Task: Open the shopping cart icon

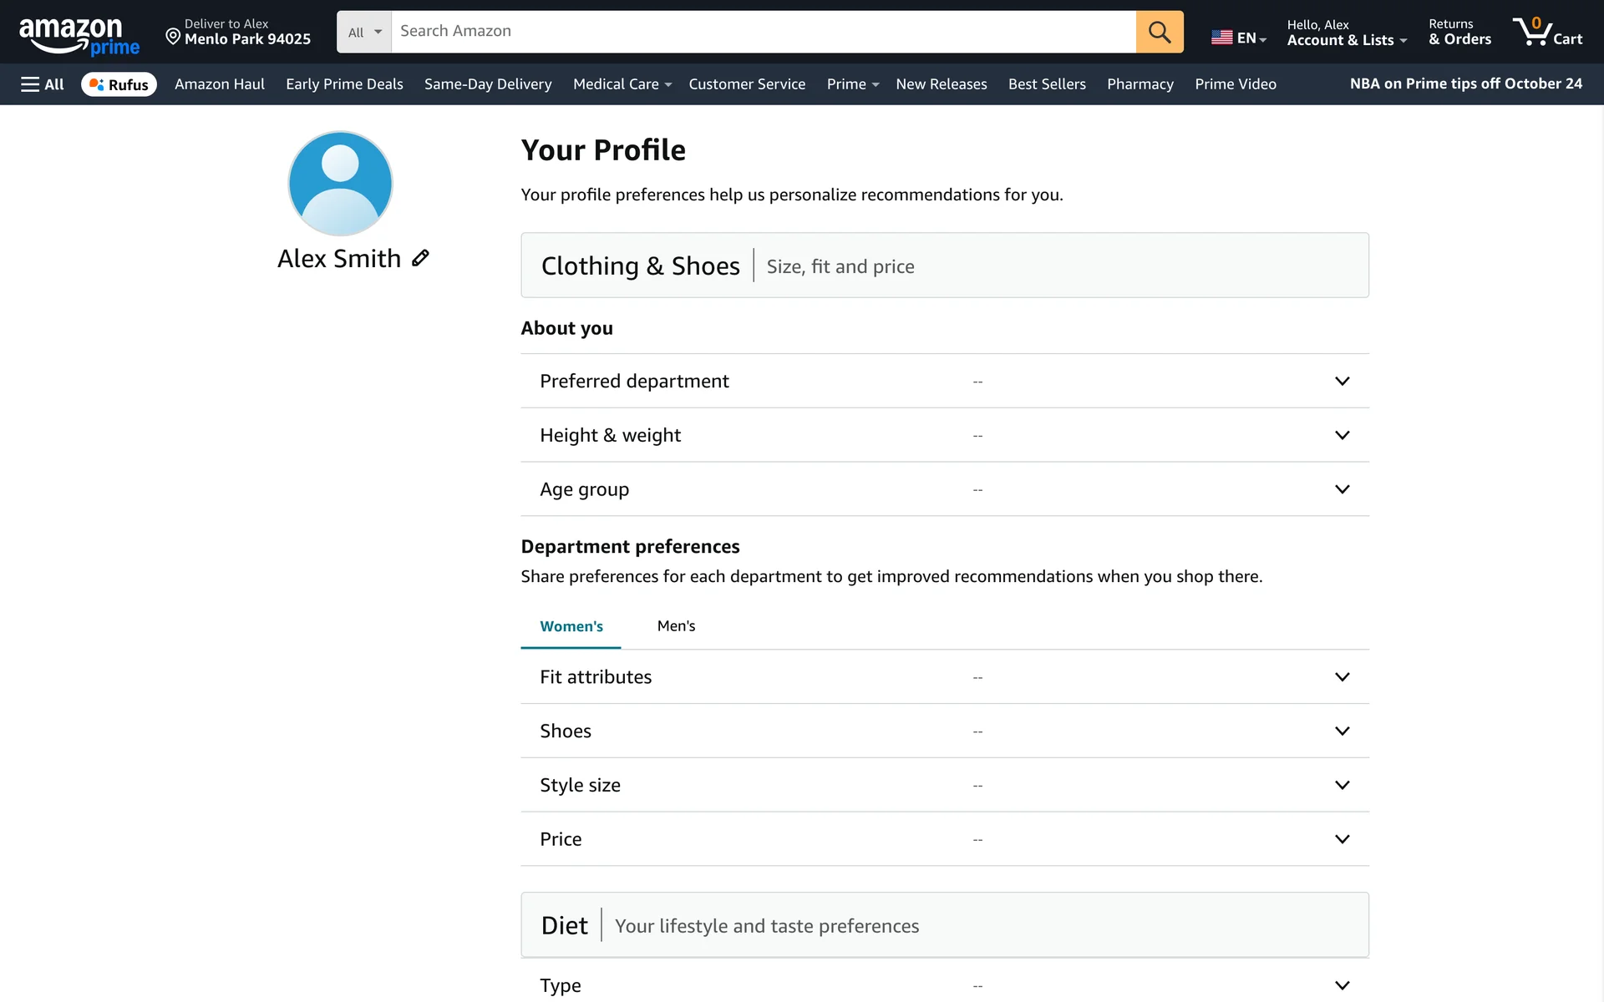Action: [x=1546, y=32]
